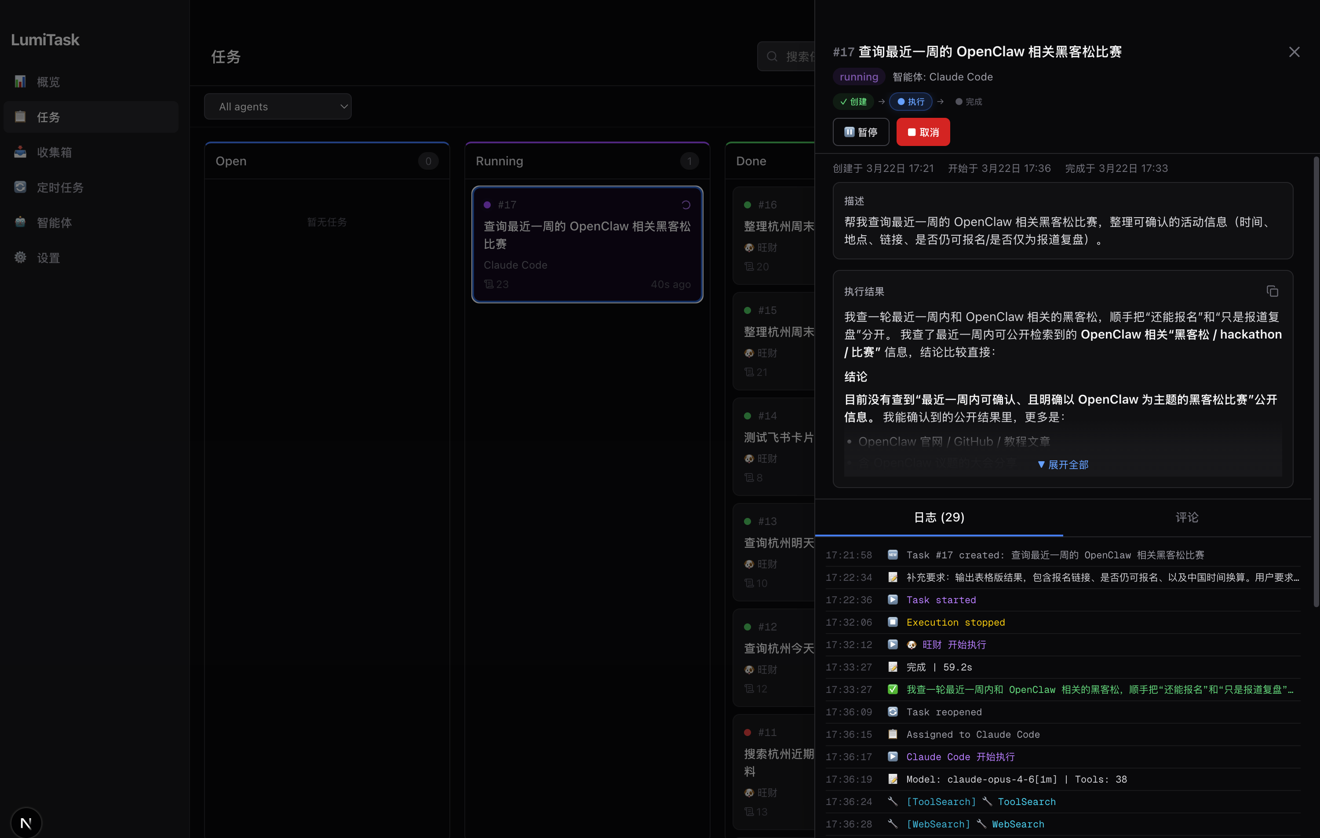The width and height of the screenshot is (1320, 838).
Task: Click the 定时任务 refresh clock icon
Action: (20, 187)
